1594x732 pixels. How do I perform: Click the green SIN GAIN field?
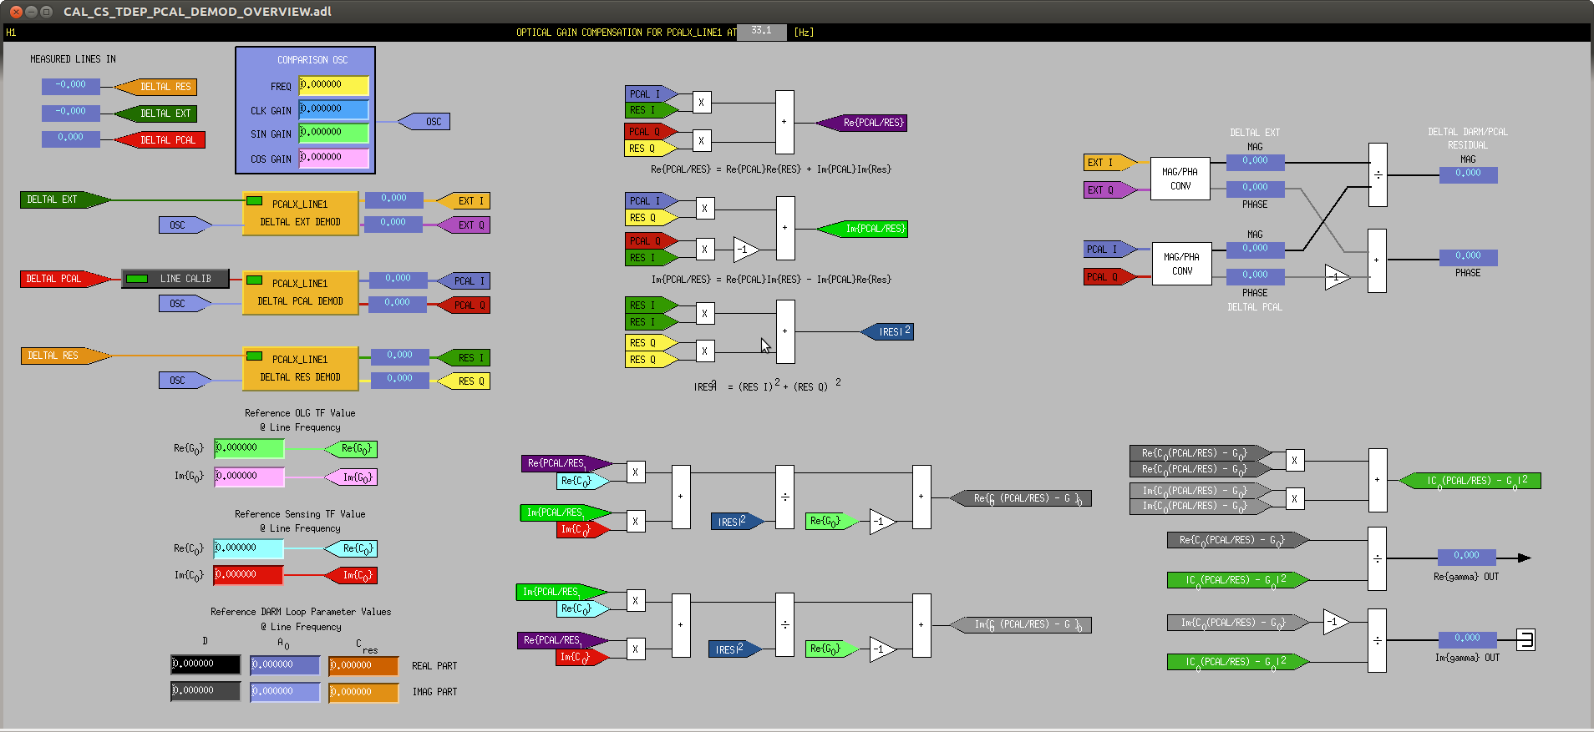[334, 134]
